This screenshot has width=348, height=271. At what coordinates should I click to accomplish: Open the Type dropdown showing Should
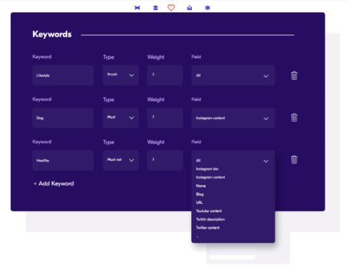(121, 75)
